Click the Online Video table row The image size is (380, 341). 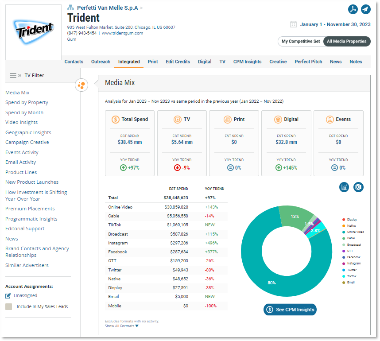point(166,207)
